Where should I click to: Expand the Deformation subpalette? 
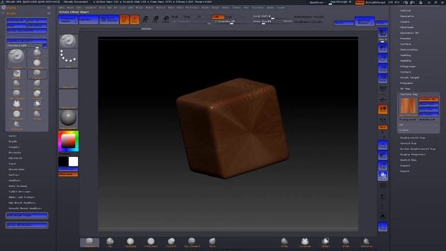[409, 50]
